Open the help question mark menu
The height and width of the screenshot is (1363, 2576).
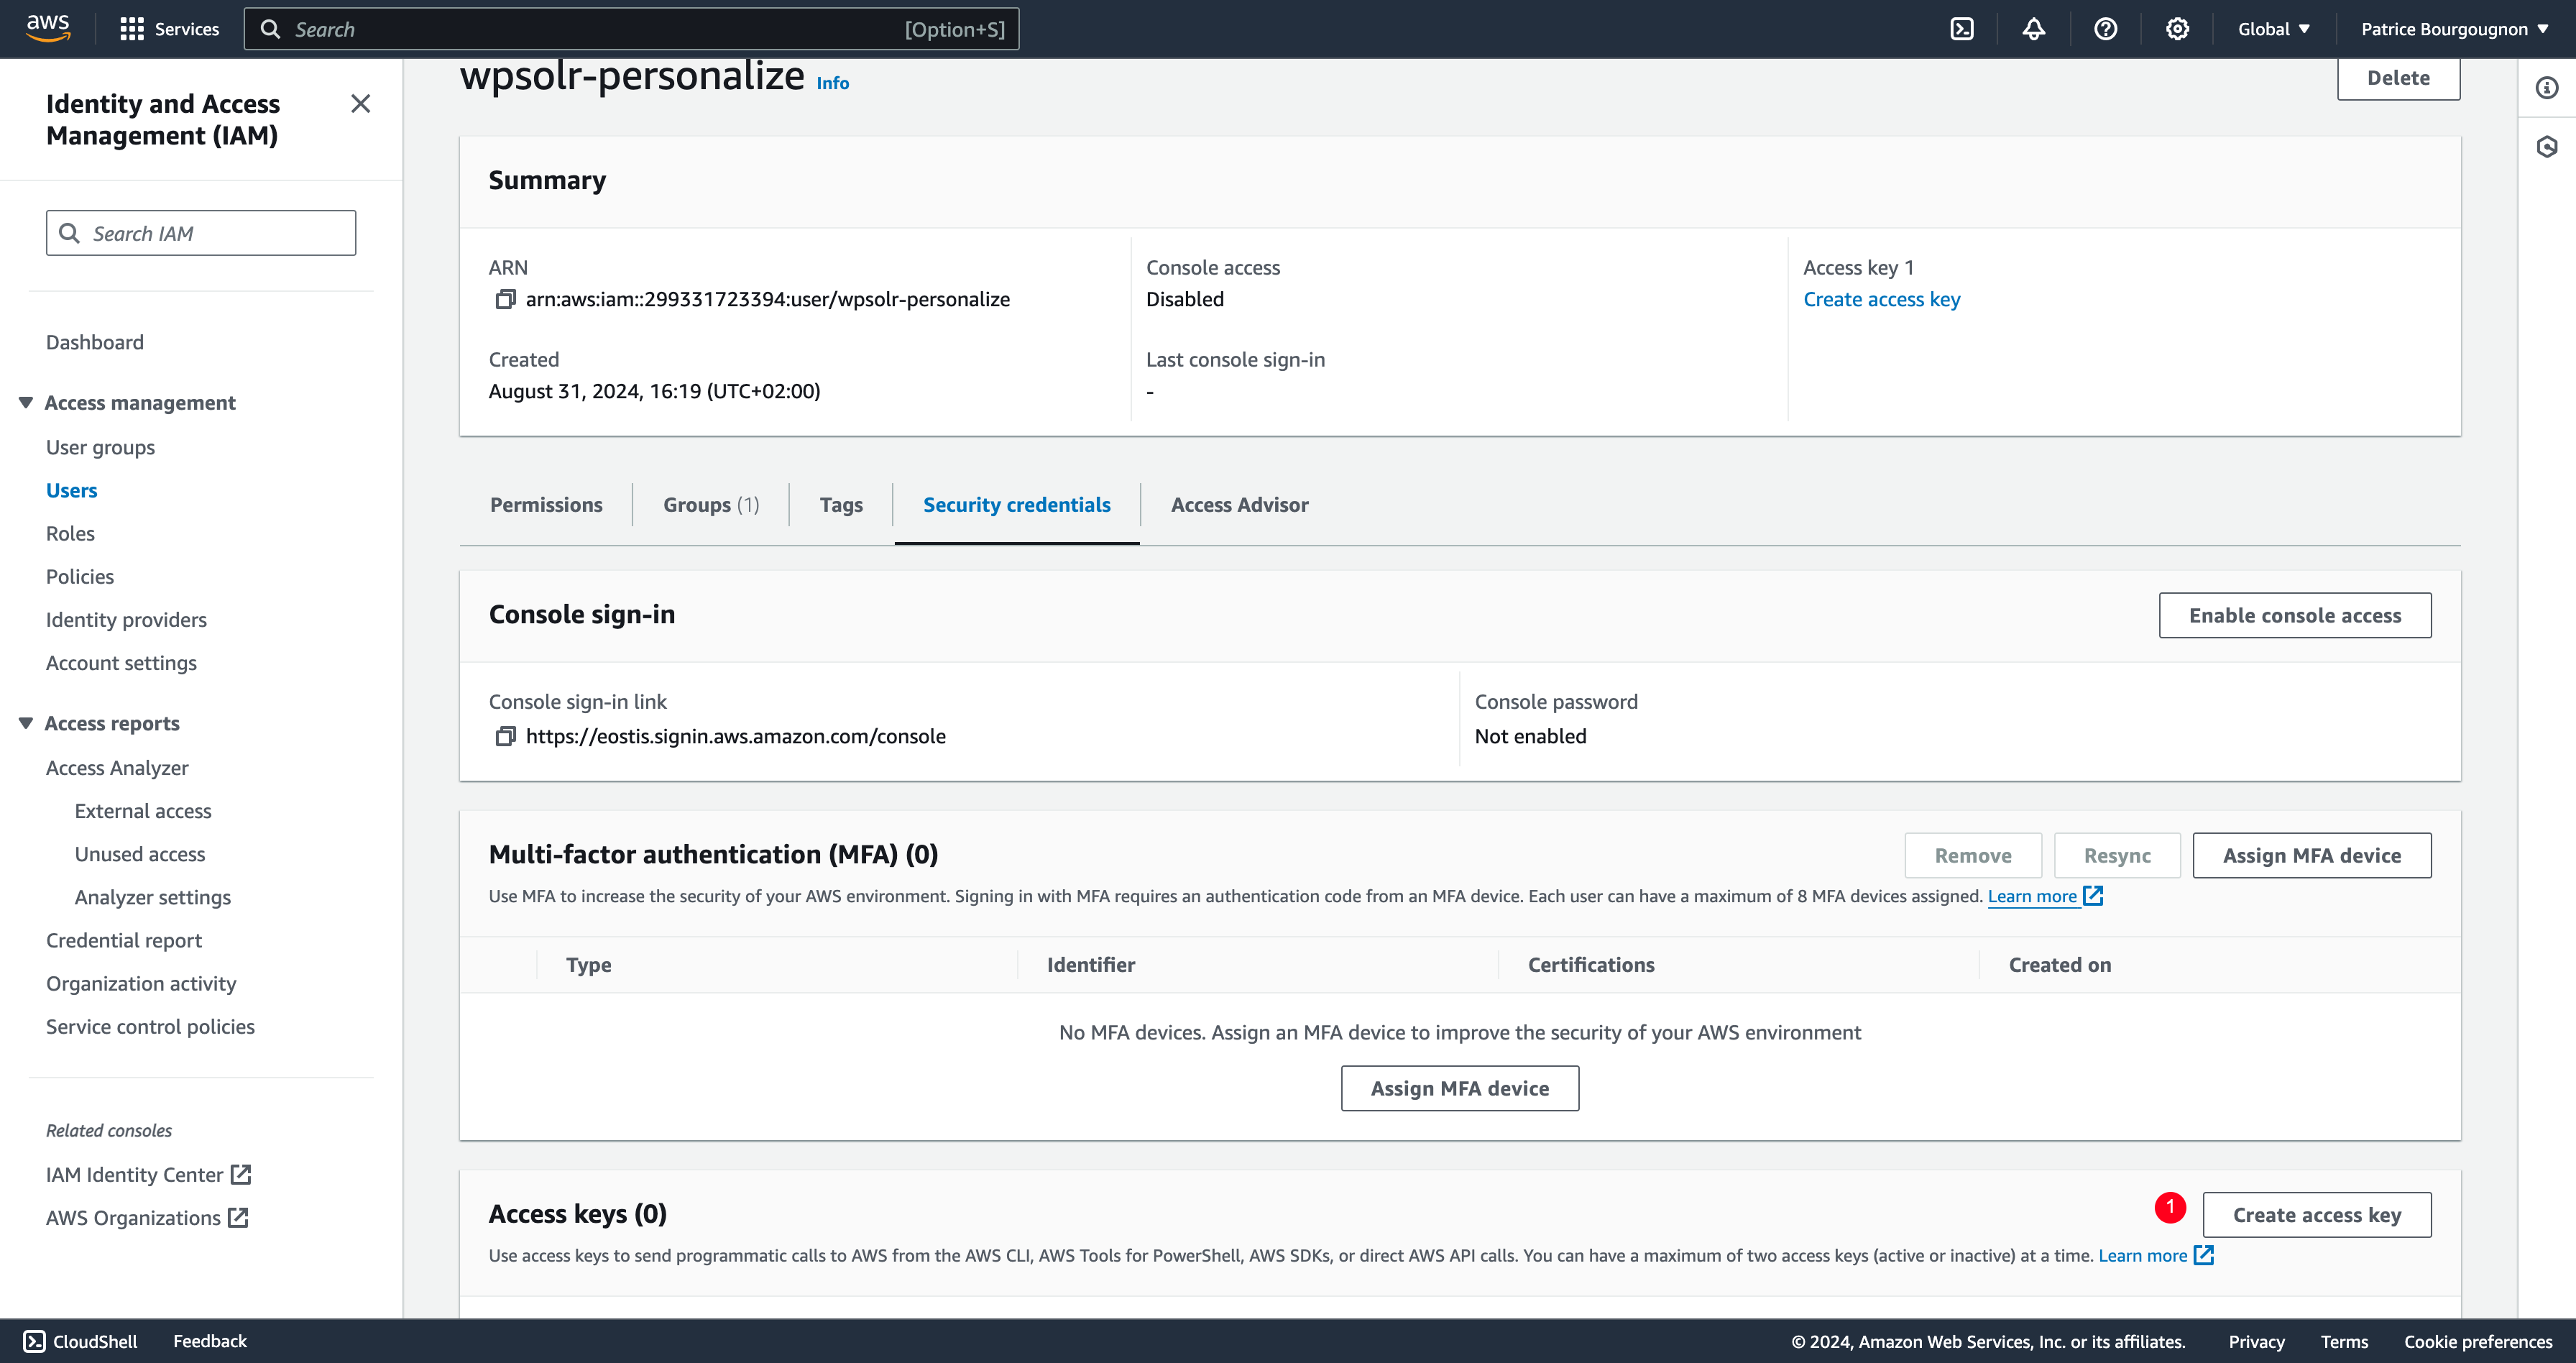click(x=2105, y=29)
